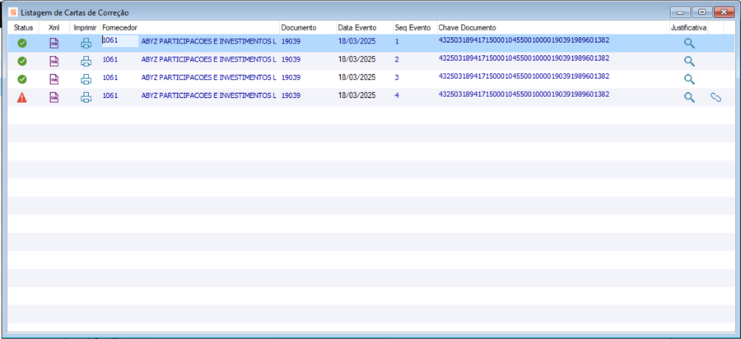Open the XML file for Seq Evento 3
Viewport: 741px width, 339px height.
coord(54,79)
